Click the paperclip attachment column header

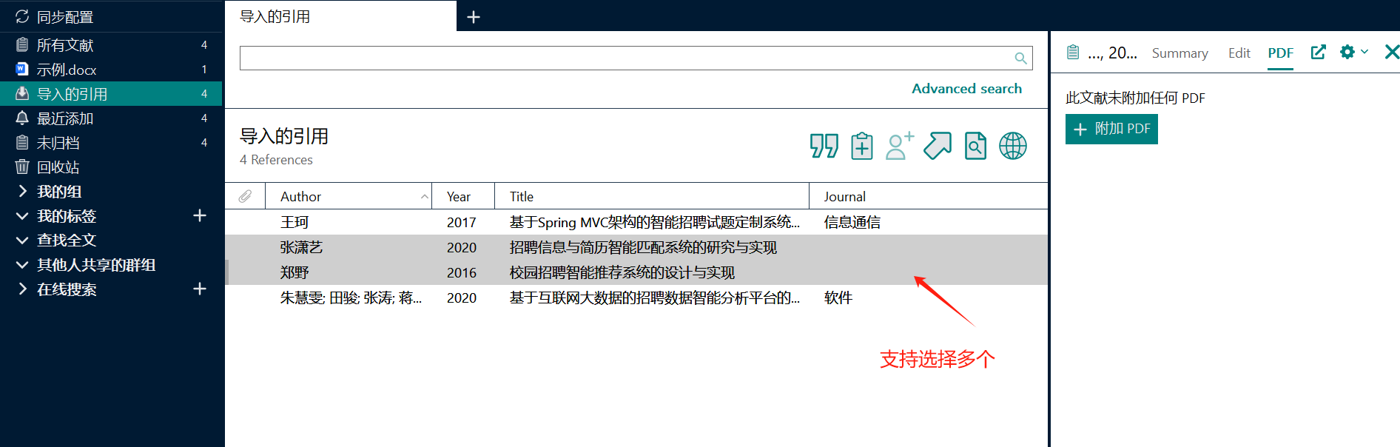[245, 196]
